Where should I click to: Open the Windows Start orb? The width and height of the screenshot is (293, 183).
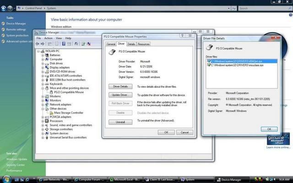click(x=6, y=179)
